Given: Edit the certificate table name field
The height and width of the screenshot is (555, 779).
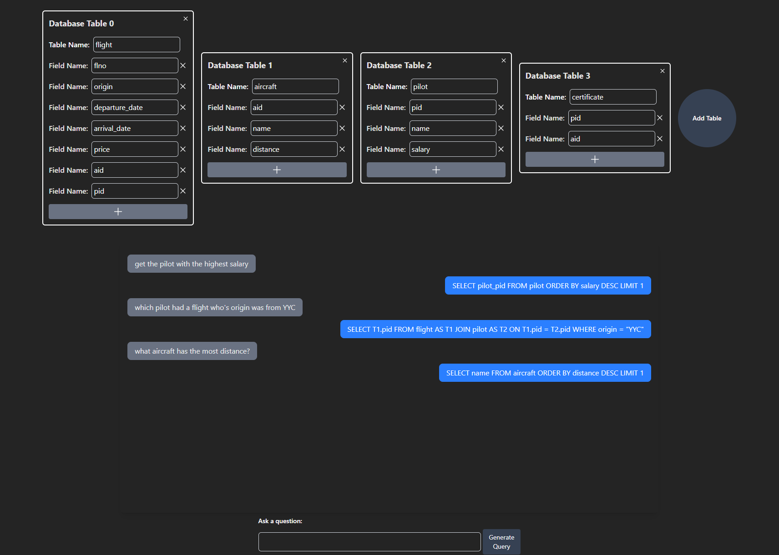Looking at the screenshot, I should point(613,97).
